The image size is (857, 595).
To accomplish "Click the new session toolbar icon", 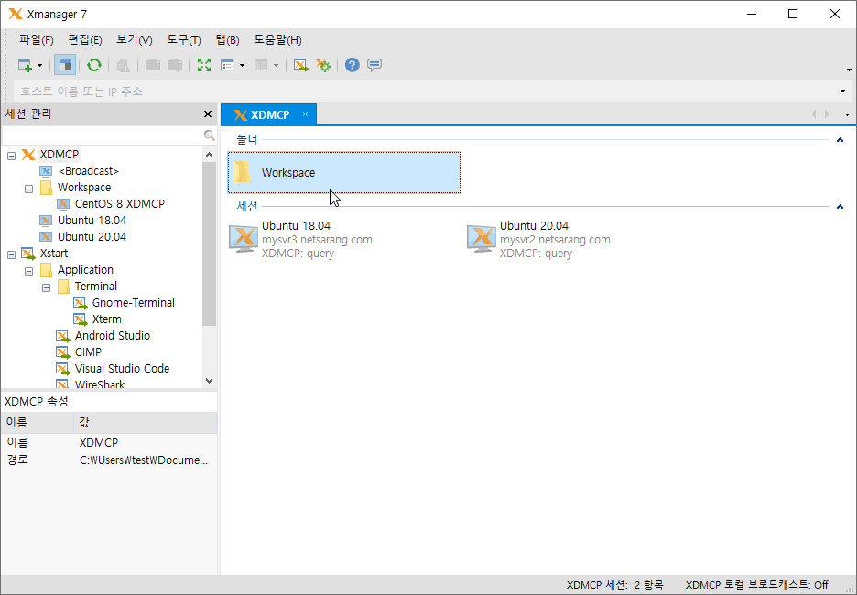I will [x=25, y=65].
